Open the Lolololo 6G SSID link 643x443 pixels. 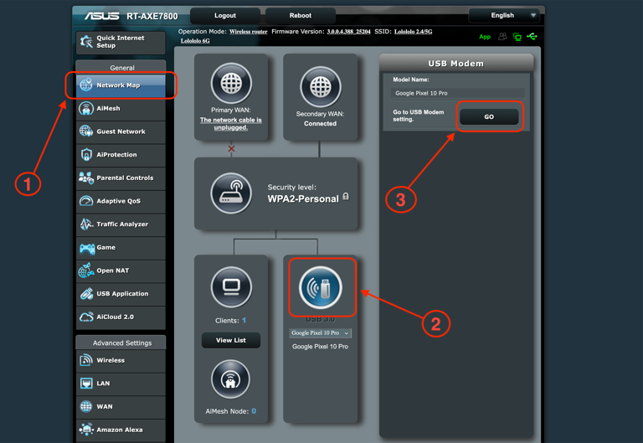(x=195, y=41)
